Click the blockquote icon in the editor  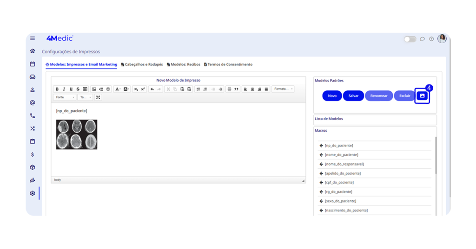pyautogui.click(x=236, y=89)
